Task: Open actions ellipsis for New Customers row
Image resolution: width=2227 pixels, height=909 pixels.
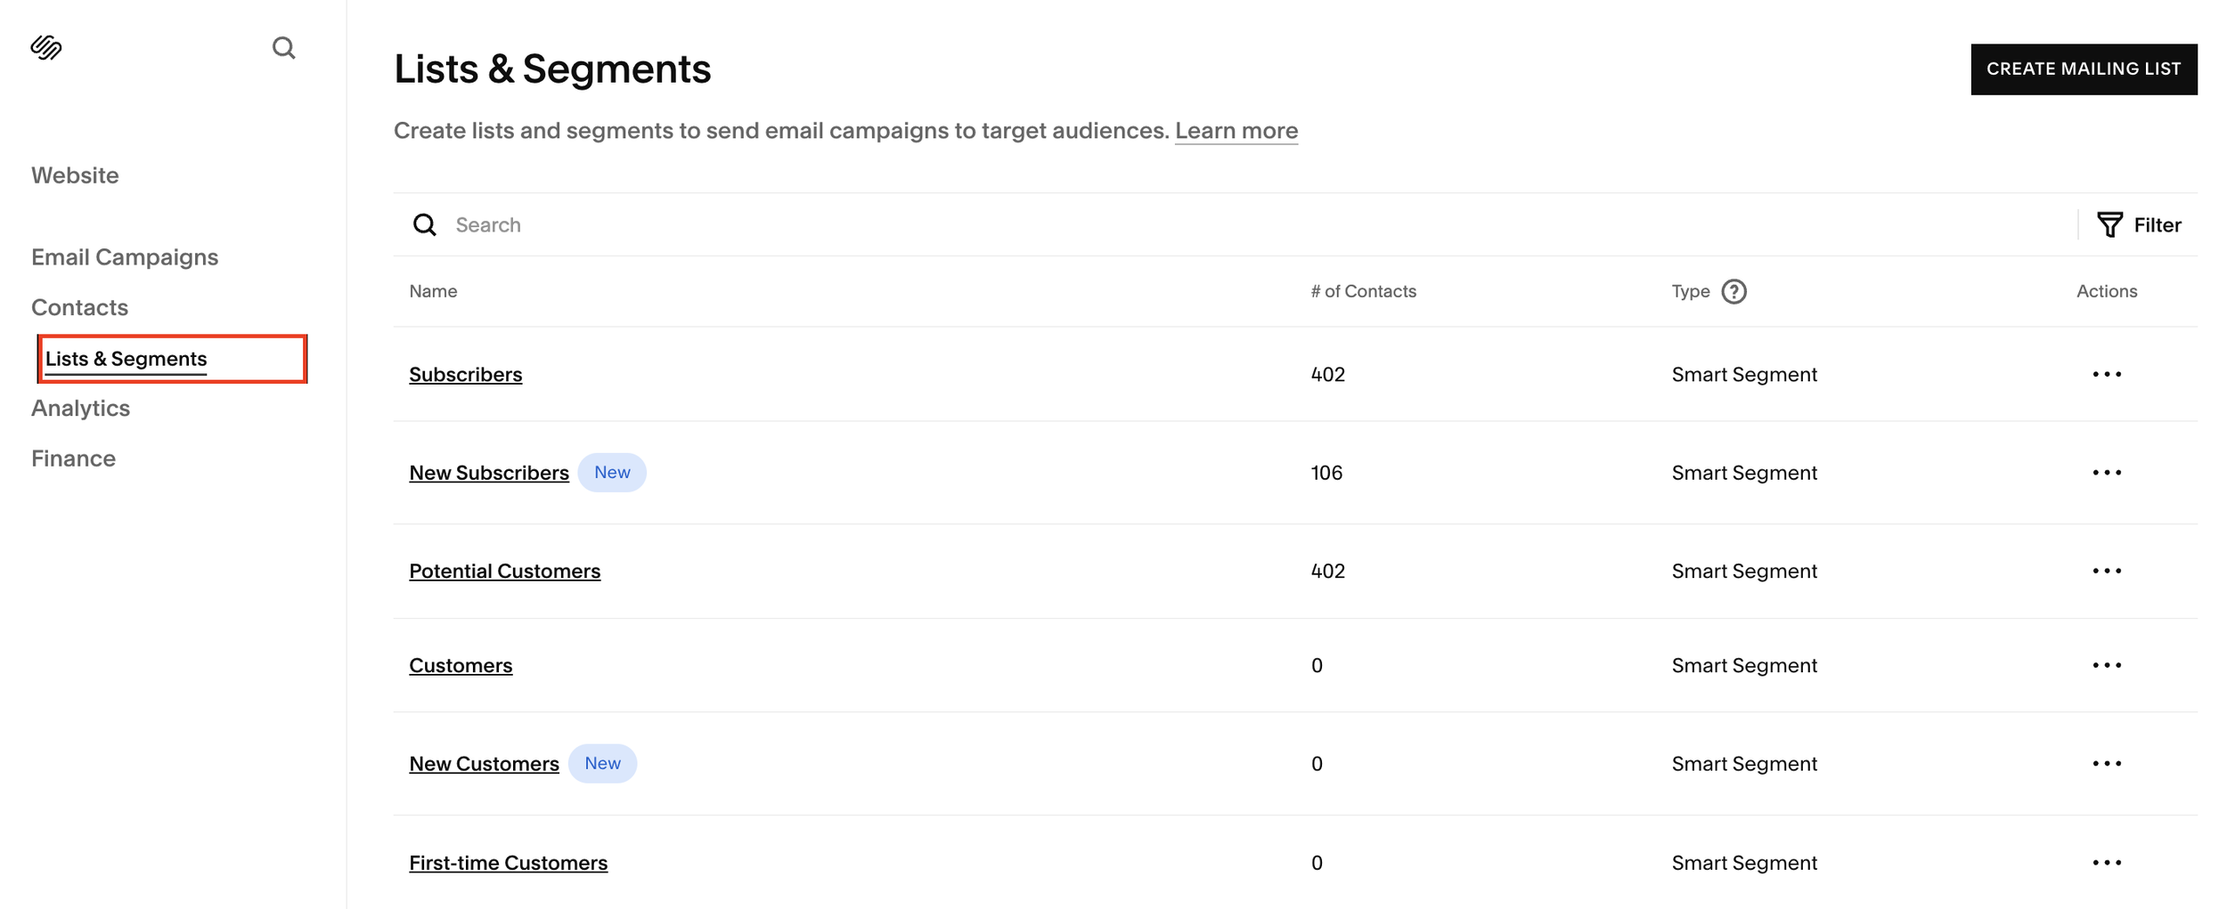Action: point(2107,764)
